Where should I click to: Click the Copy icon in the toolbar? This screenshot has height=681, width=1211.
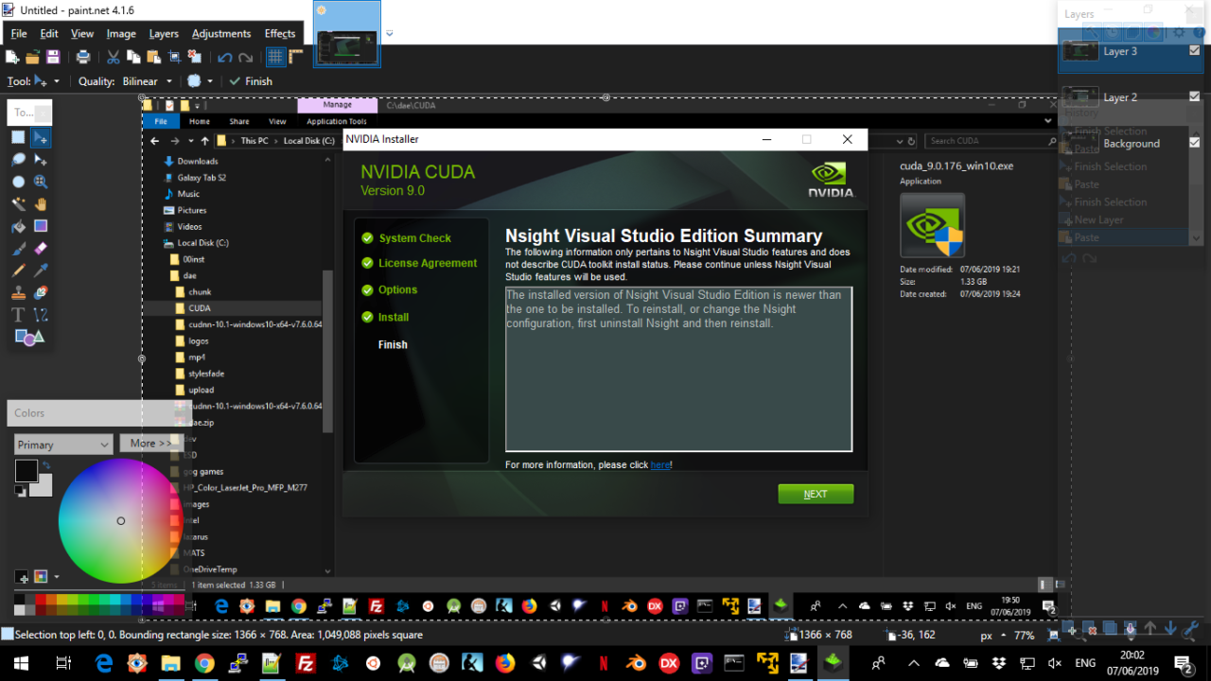pyautogui.click(x=133, y=57)
